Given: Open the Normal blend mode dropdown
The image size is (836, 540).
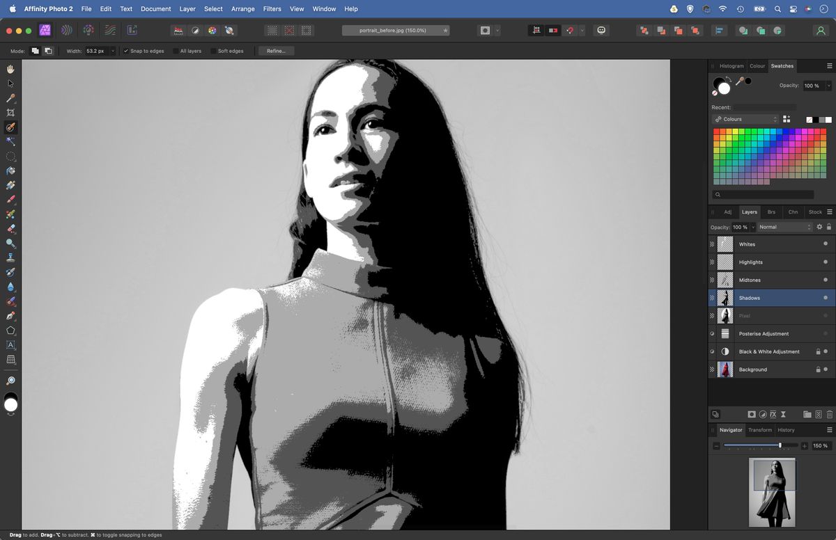Looking at the screenshot, I should click(x=784, y=227).
